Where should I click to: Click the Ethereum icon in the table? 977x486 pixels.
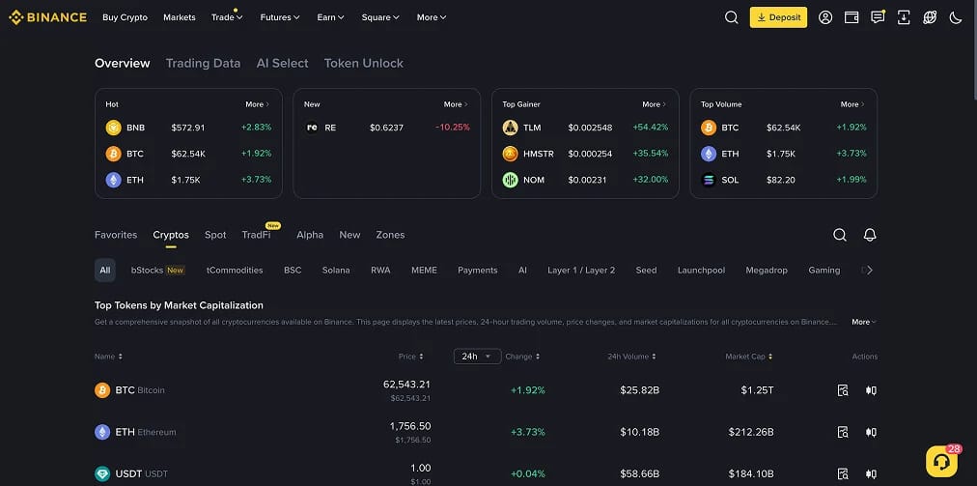(x=102, y=432)
